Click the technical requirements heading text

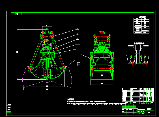(70, 99)
